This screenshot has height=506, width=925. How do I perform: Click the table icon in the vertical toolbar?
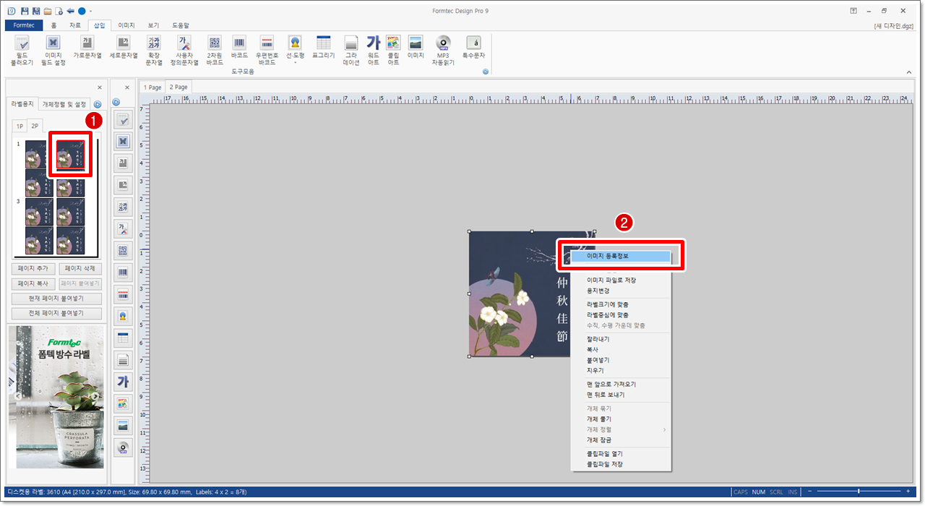pyautogui.click(x=123, y=338)
